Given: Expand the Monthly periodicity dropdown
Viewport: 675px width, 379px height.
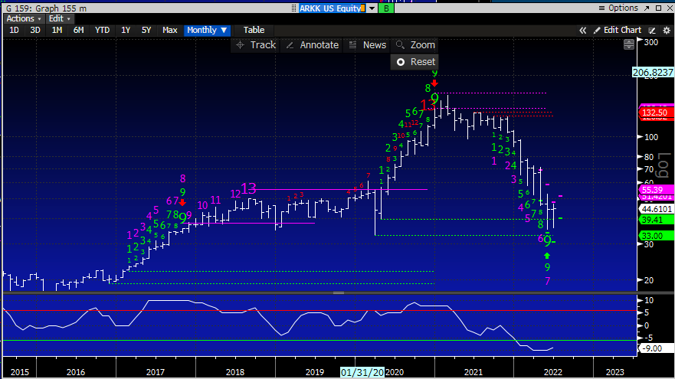Looking at the screenshot, I should pyautogui.click(x=207, y=30).
